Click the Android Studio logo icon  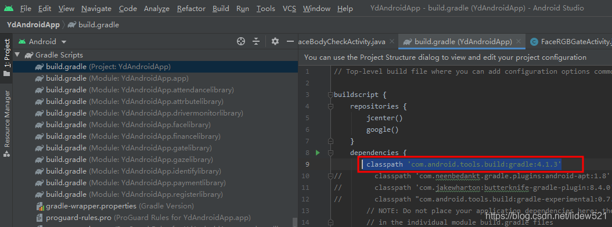pyautogui.click(x=9, y=8)
